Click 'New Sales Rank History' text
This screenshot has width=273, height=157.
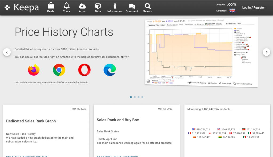click(x=21, y=134)
